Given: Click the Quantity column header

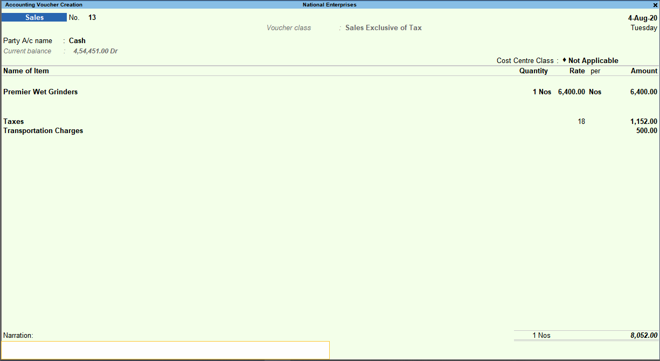Looking at the screenshot, I should pyautogui.click(x=533, y=71).
